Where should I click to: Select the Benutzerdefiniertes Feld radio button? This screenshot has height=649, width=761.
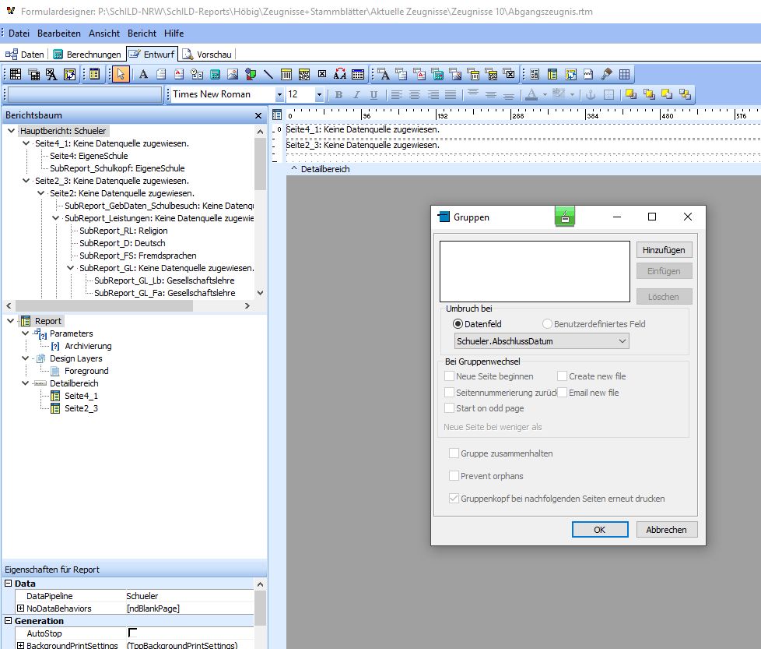(x=547, y=324)
